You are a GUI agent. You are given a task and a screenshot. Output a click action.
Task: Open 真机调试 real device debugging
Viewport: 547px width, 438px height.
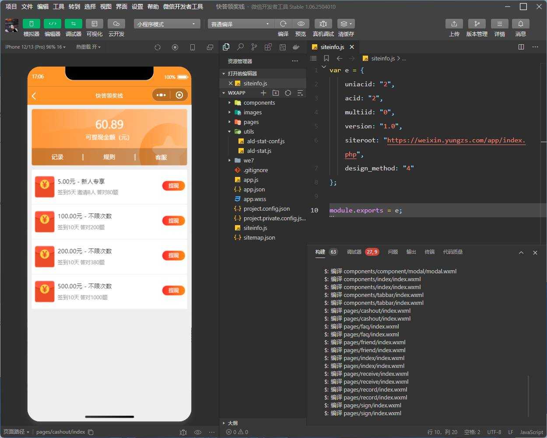[323, 24]
